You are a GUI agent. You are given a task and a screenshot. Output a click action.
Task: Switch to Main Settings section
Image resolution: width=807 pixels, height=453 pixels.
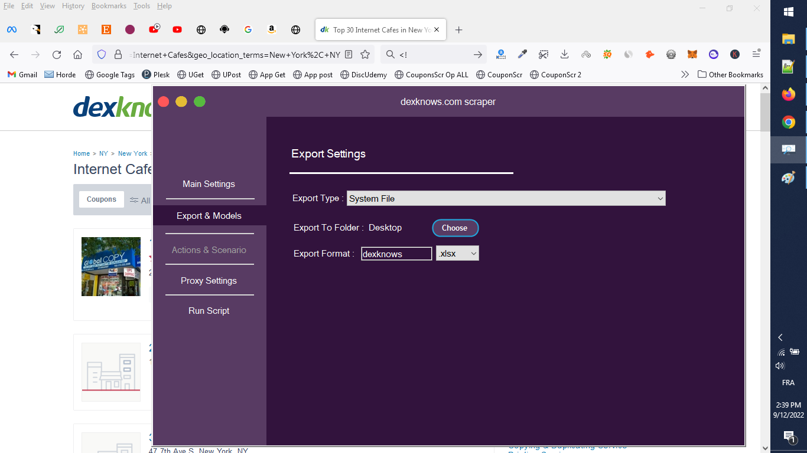click(x=209, y=184)
